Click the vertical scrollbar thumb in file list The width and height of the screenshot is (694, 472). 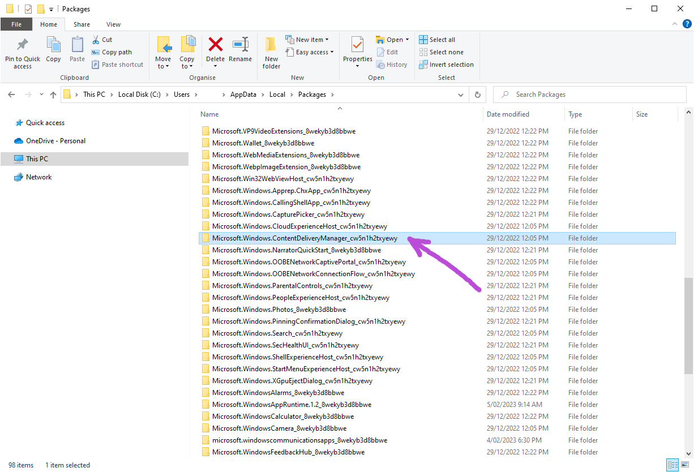coord(688,325)
